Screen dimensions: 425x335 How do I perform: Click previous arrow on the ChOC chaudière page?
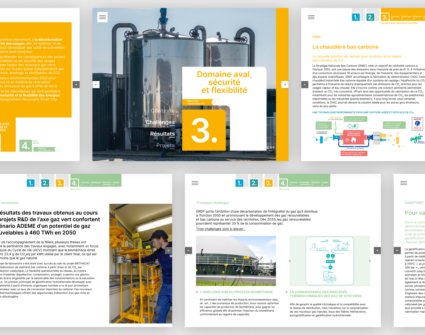pos(305,85)
